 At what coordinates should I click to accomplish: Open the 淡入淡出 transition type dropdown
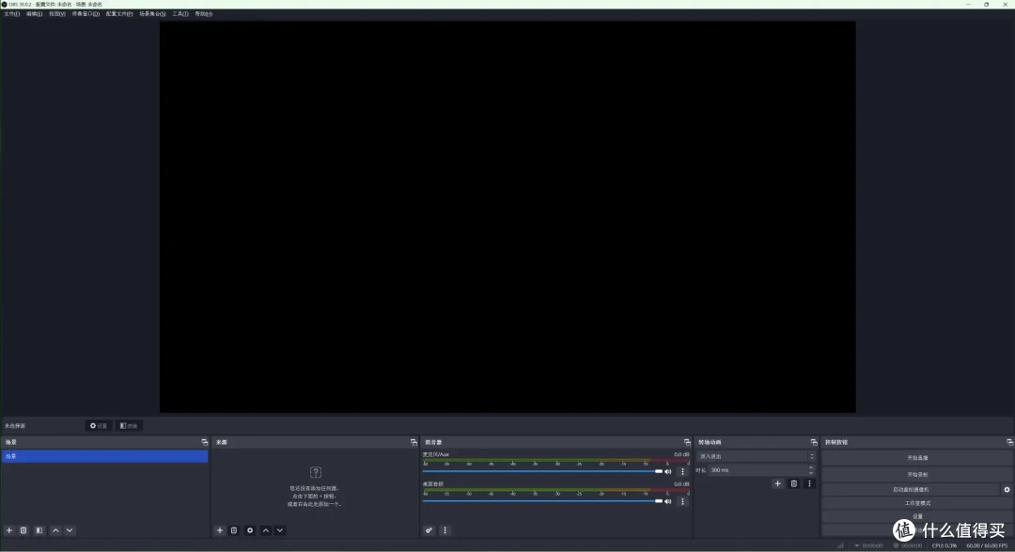click(x=756, y=456)
